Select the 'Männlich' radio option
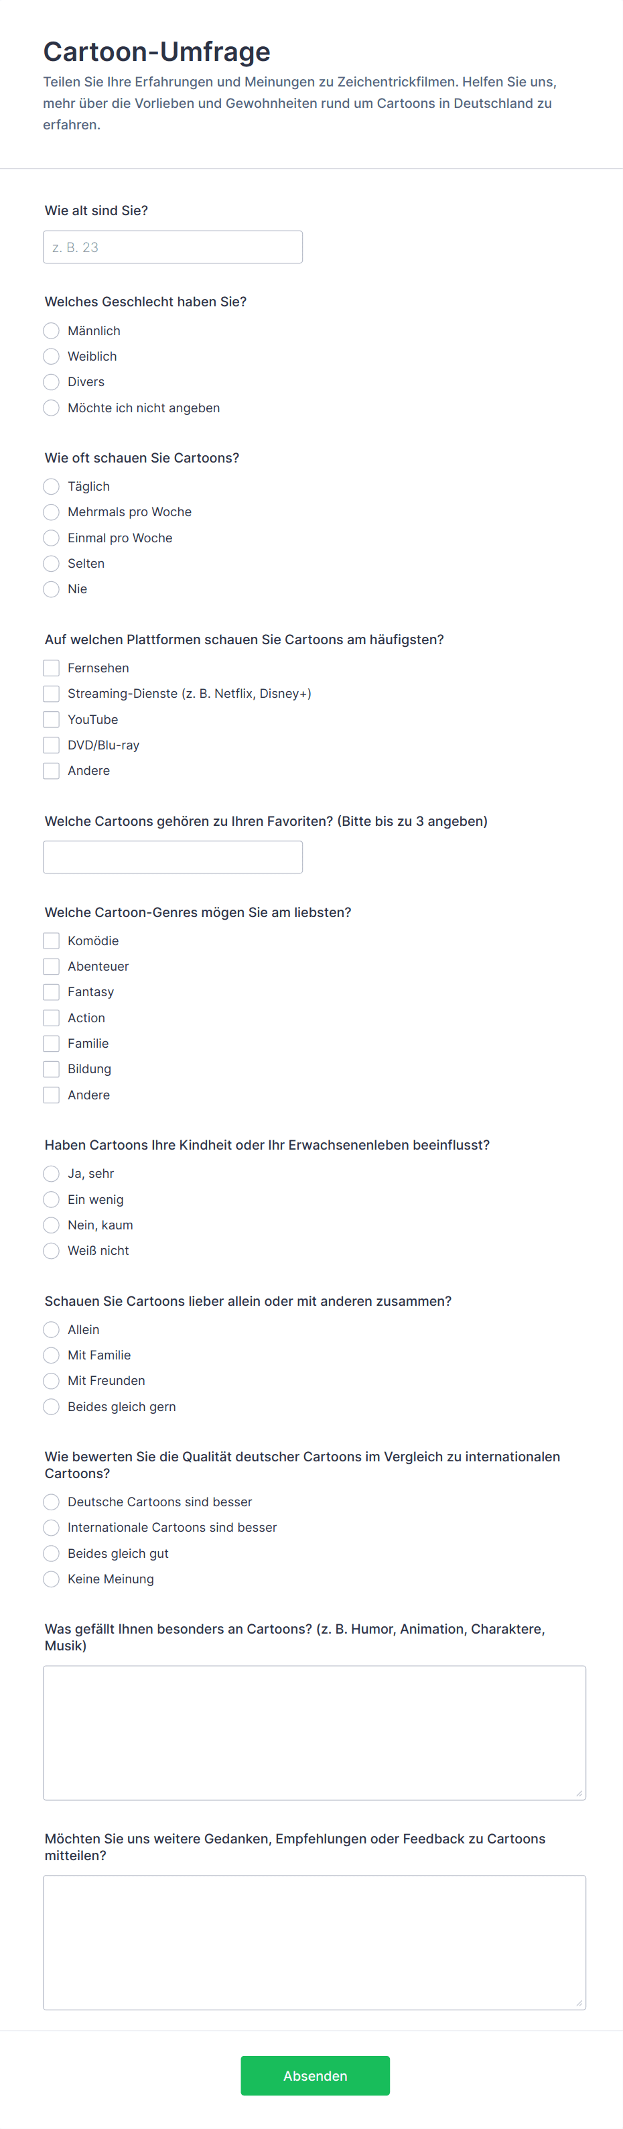The width and height of the screenshot is (623, 2129). [x=51, y=330]
